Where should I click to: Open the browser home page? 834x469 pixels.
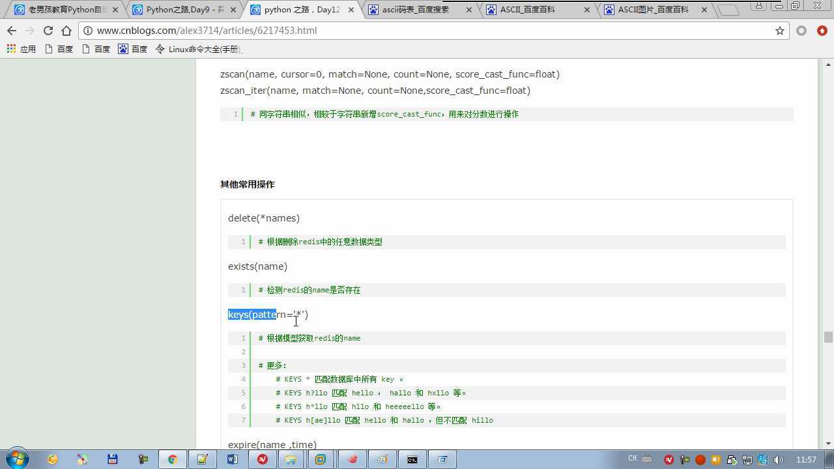[66, 31]
